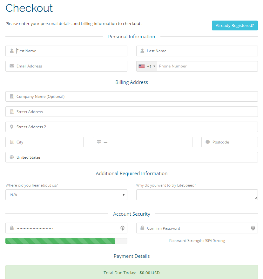Toggle the reveal icon in Confirm Password field

pos(253,228)
